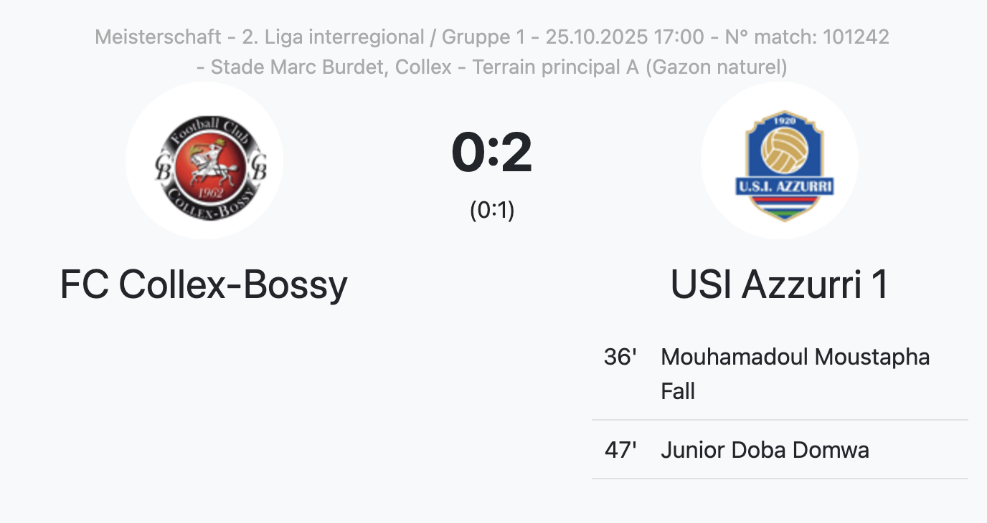Click the halftime score (0:1)
Image resolution: width=987 pixels, height=523 pixels.
pyautogui.click(x=492, y=210)
